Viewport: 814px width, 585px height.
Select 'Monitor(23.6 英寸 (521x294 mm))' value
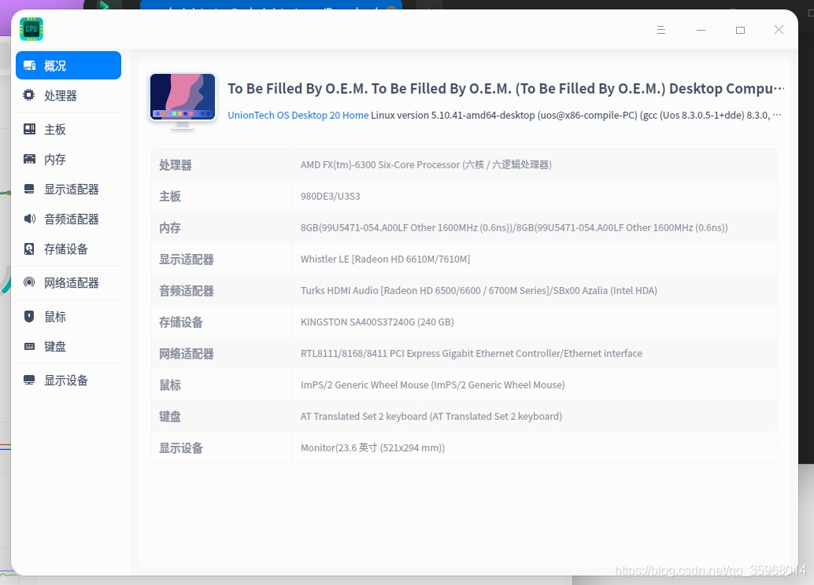coord(372,447)
